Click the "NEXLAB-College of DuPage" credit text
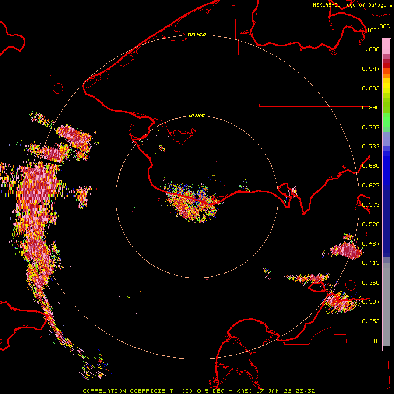The height and width of the screenshot is (394, 394). [x=349, y=5]
